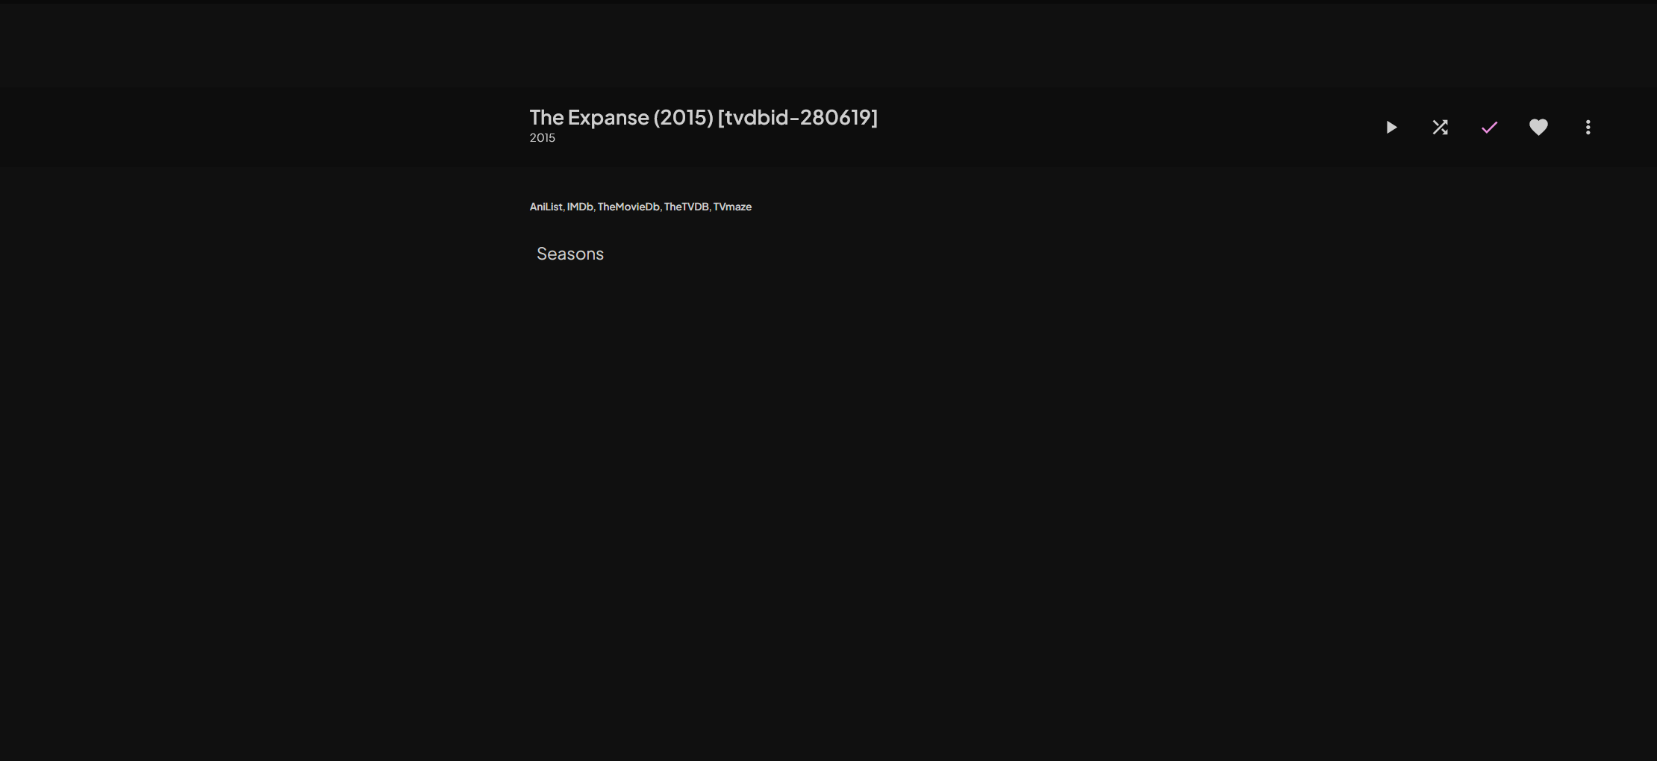Click the vertical ellipsis icon
The height and width of the screenshot is (761, 1657).
pyautogui.click(x=1588, y=128)
